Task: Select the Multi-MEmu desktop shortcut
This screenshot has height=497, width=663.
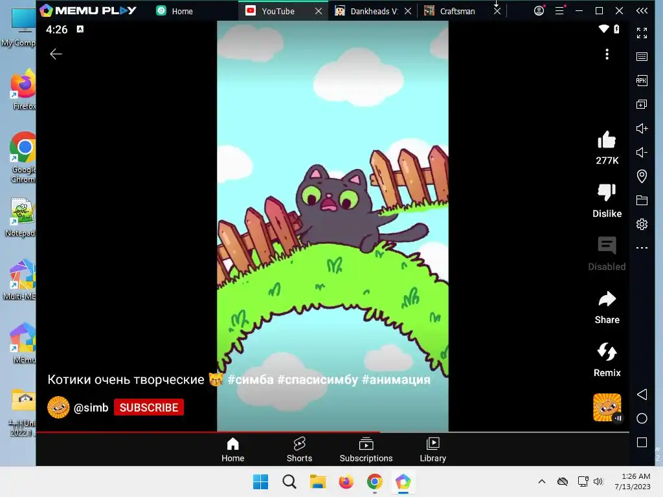Action: [x=19, y=280]
